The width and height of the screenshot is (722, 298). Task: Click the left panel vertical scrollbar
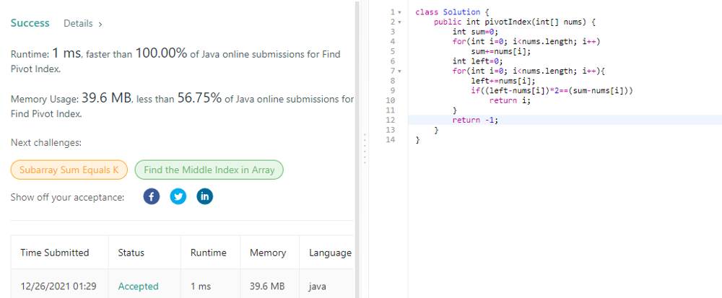(x=357, y=108)
